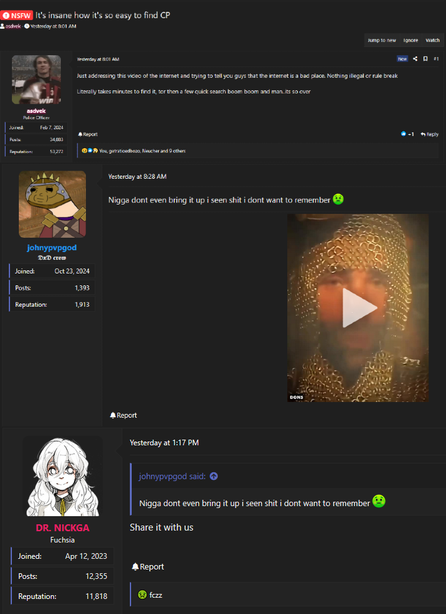
Task: Click first post's 8:01 AM timestamp
Action: coord(98,59)
